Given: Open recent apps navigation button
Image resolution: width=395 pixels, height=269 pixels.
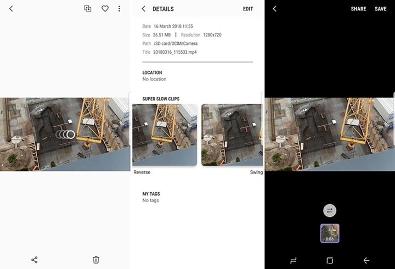Looking at the screenshot, I should pos(293,260).
